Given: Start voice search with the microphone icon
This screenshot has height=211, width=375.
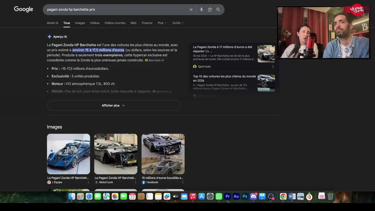Looking at the screenshot, I should pos(201,10).
